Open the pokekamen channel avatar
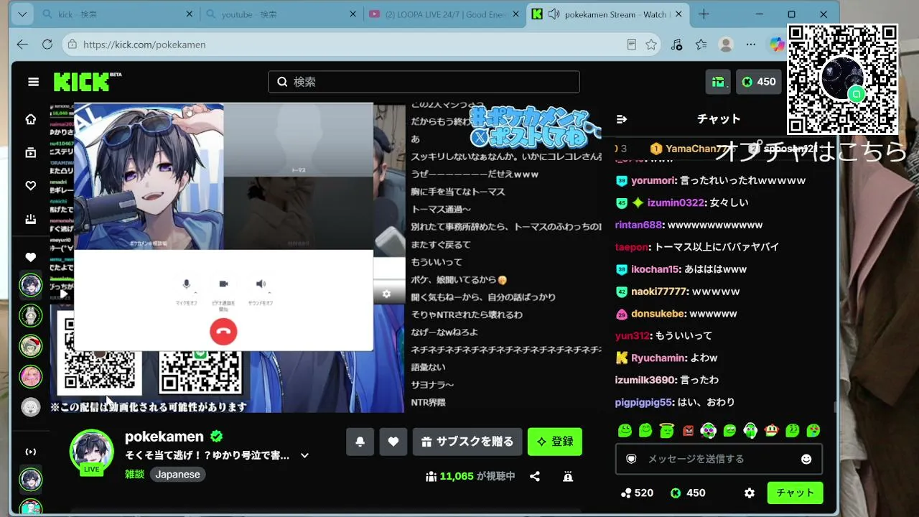Viewport: 919px width, 517px height. pyautogui.click(x=91, y=452)
